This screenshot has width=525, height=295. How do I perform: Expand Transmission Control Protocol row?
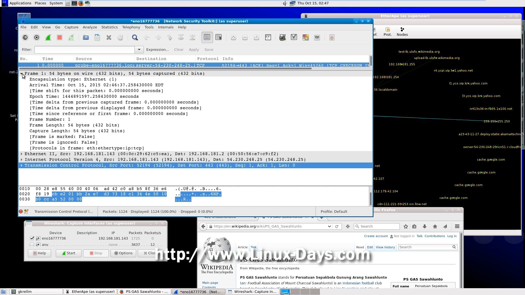[x=22, y=165]
